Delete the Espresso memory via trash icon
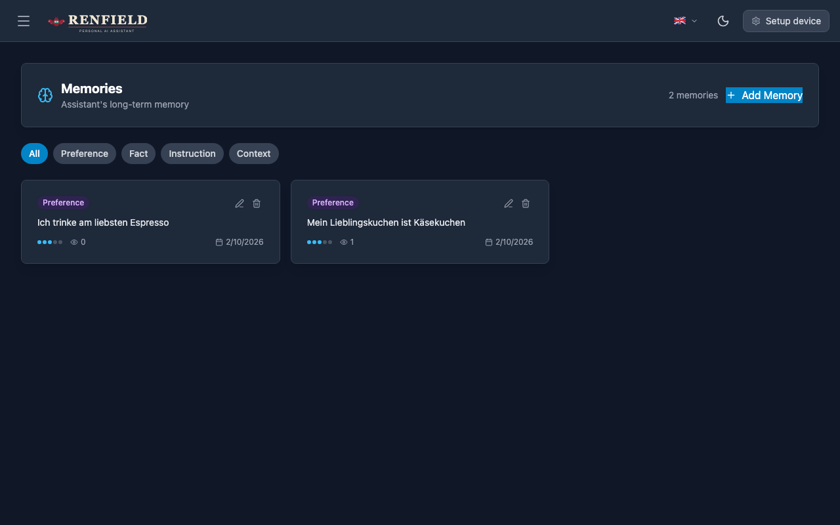Image resolution: width=840 pixels, height=525 pixels. pyautogui.click(x=256, y=203)
